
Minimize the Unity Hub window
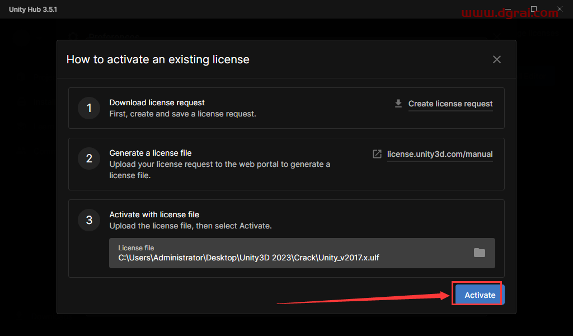click(508, 9)
